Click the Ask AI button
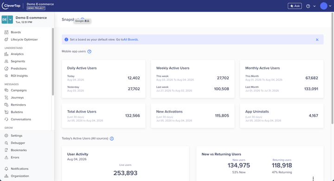Screen dimensions: 334x181 [295, 6]
